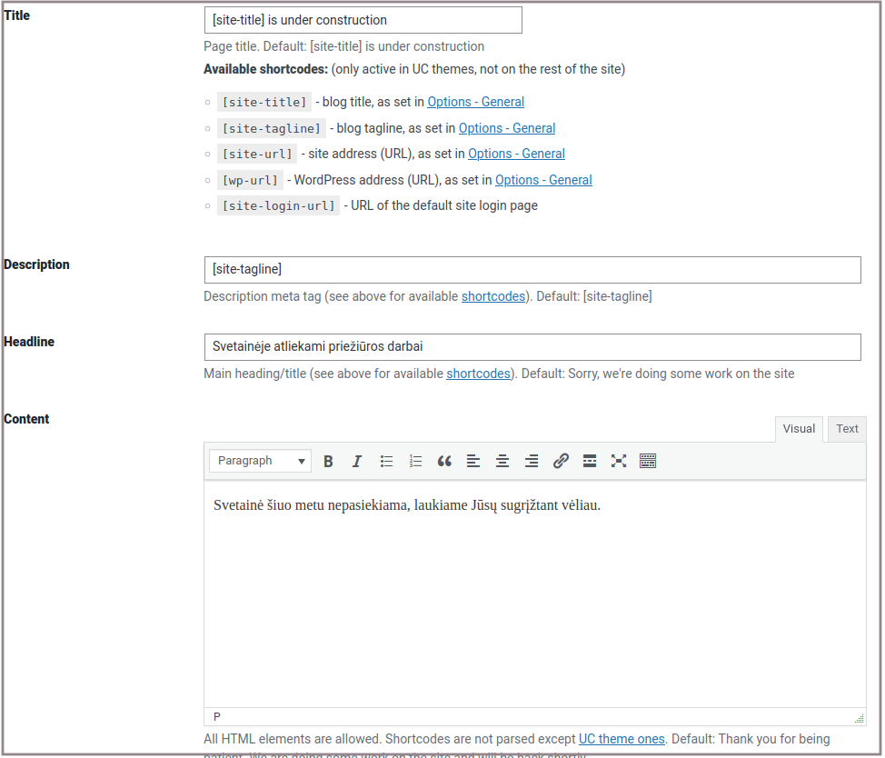Enter fullscreen editor mode
885x758 pixels.
pos(619,462)
